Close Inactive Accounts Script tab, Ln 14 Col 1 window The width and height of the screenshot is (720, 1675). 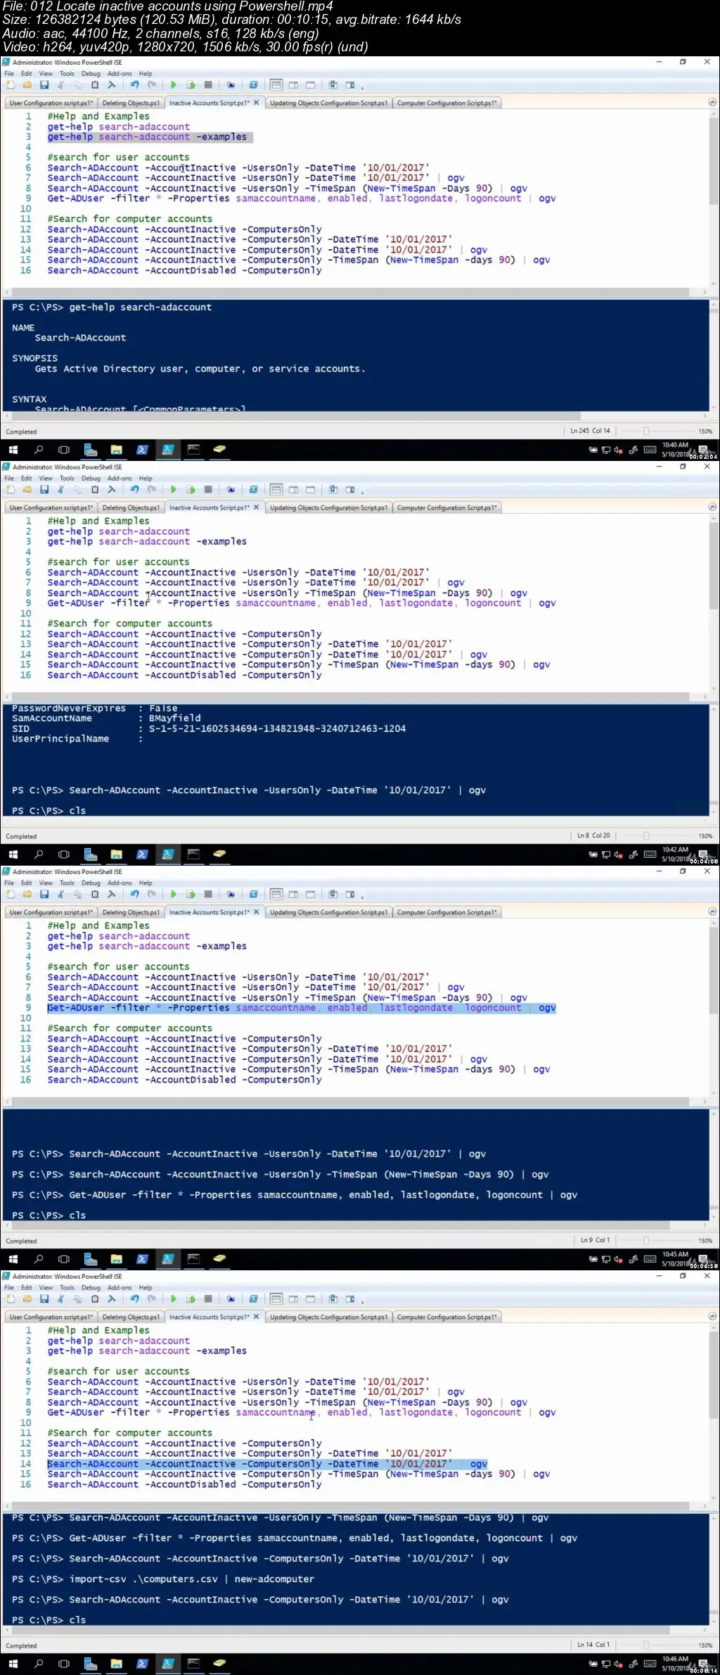(257, 1317)
